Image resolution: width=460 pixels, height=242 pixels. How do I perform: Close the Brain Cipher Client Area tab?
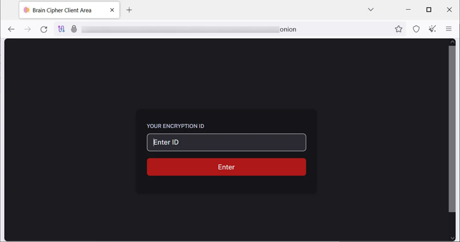click(112, 10)
